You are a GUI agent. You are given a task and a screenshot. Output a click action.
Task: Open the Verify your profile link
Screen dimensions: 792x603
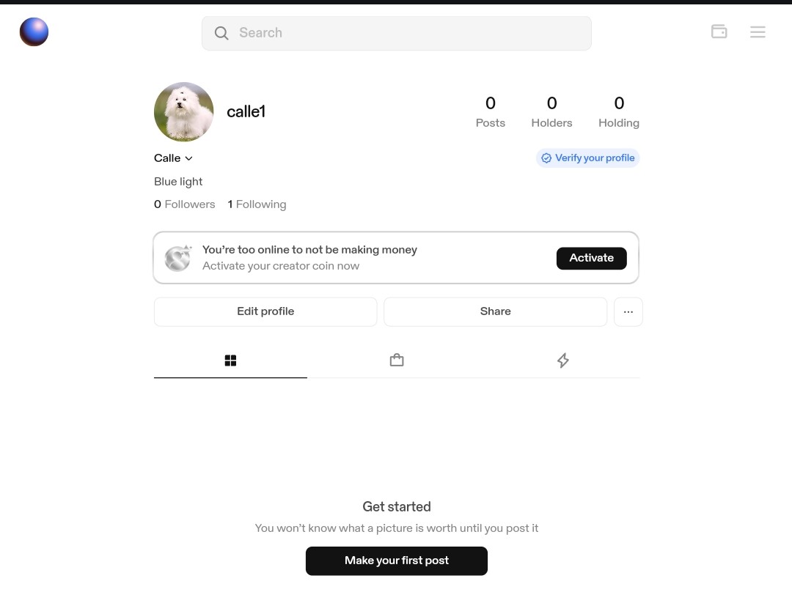(594, 158)
